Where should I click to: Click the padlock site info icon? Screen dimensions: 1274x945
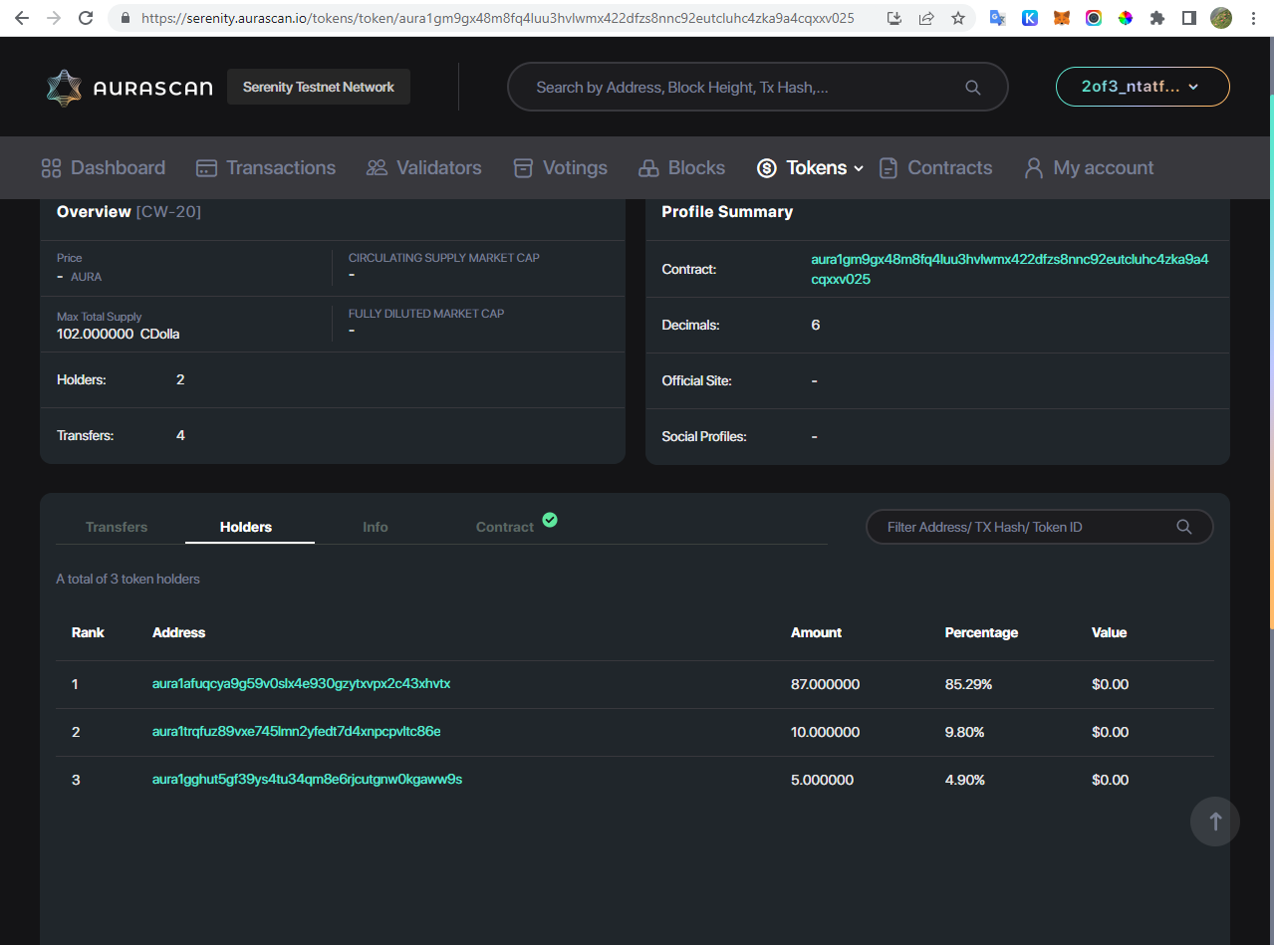(x=125, y=18)
